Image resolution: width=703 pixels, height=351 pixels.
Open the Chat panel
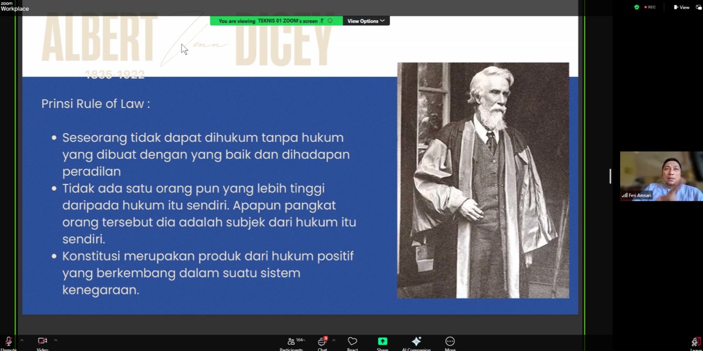[322, 342]
